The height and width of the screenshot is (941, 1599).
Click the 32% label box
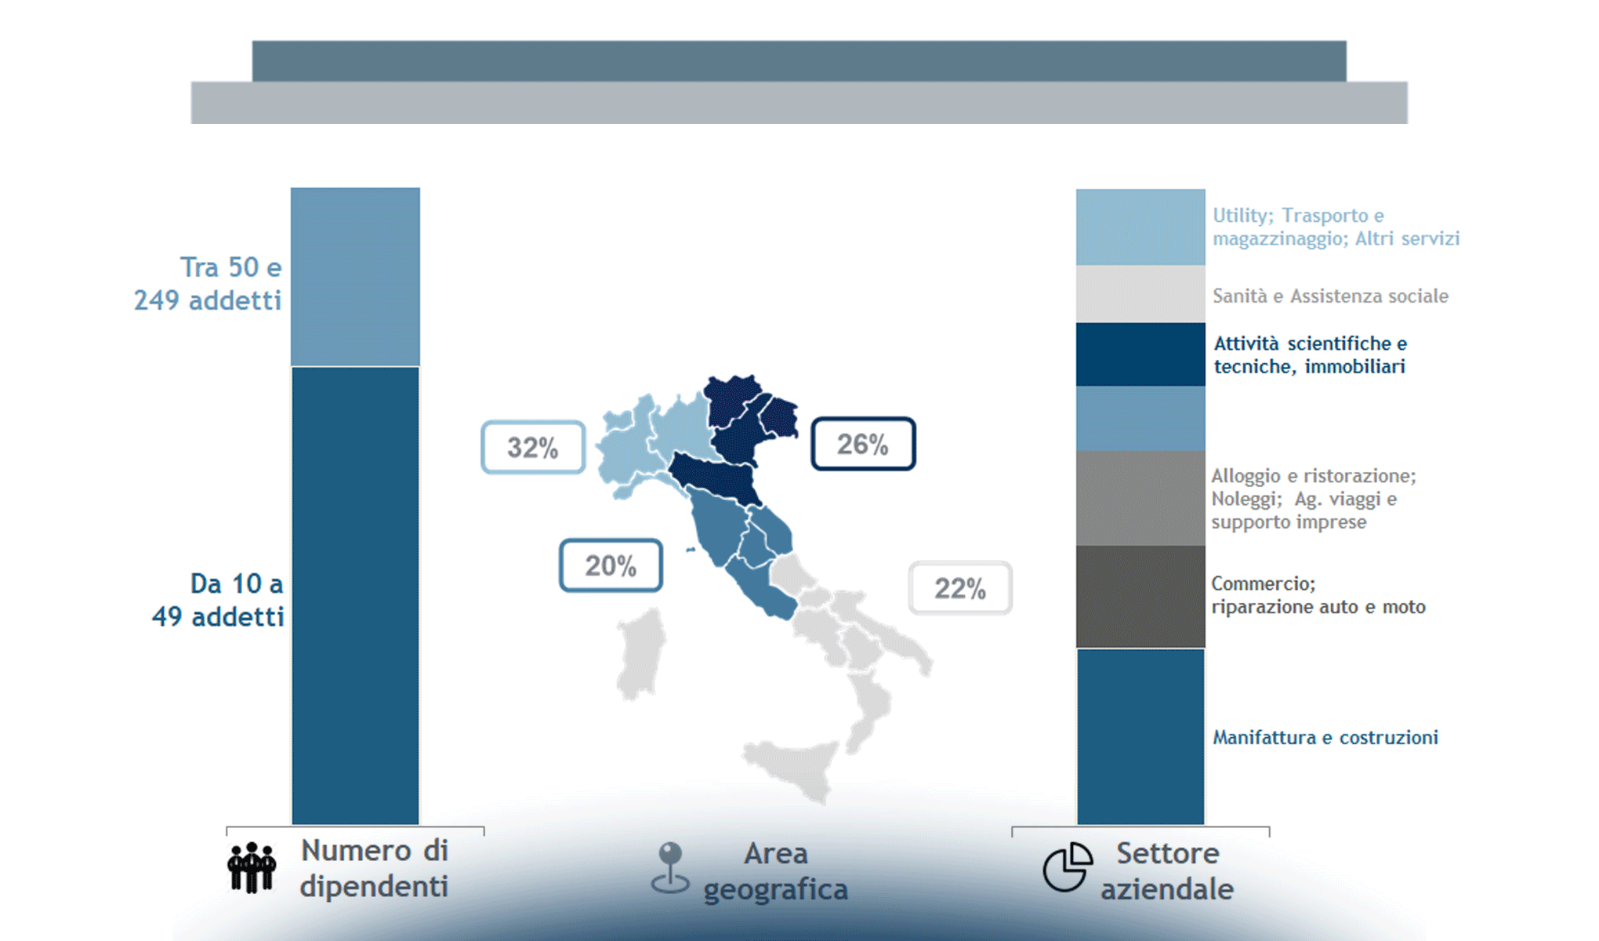(x=533, y=448)
